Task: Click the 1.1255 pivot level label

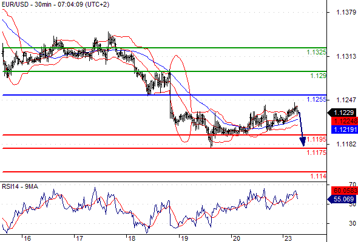Action: tap(316, 99)
